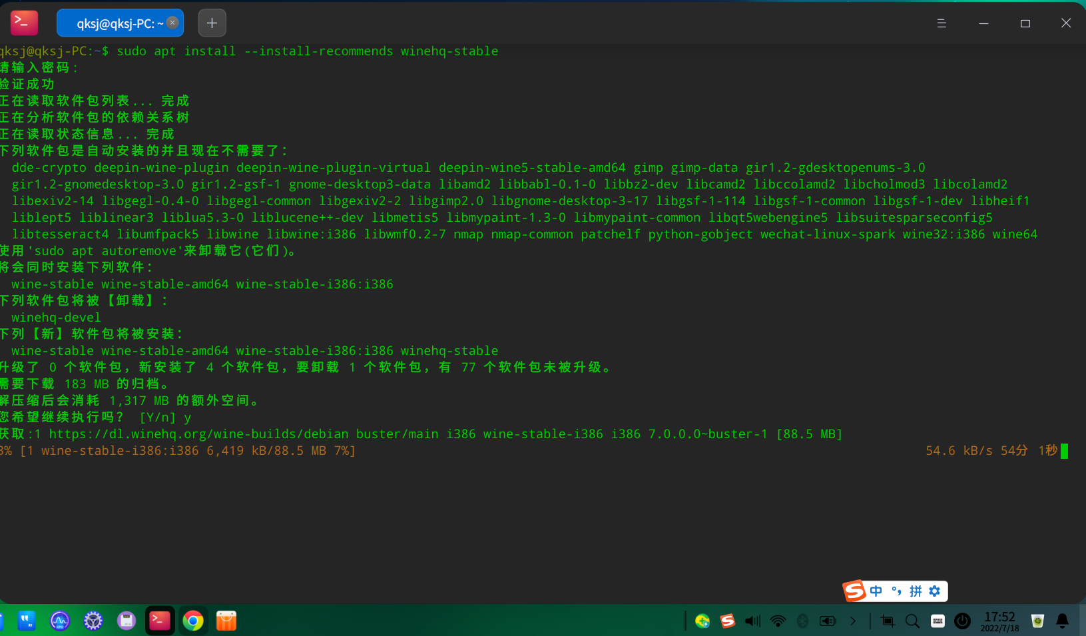This screenshot has height=636, width=1086.
Task: Close the qksj@qksj-PC terminal tab
Action: (172, 23)
